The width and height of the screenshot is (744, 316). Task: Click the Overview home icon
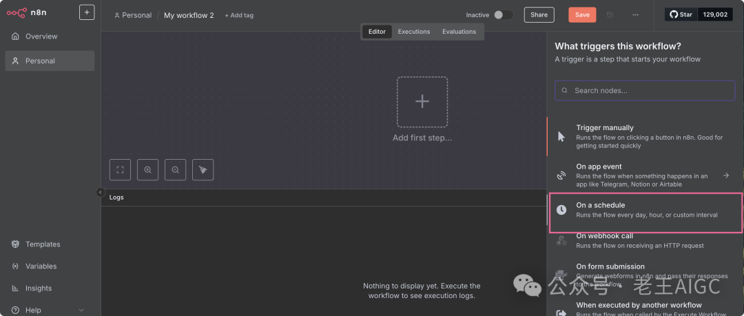click(16, 36)
